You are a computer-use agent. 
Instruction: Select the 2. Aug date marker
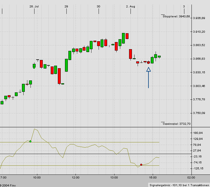click(131, 6)
